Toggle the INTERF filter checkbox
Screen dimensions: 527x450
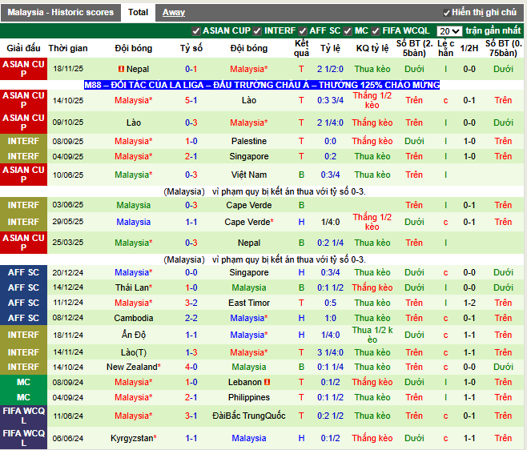(x=258, y=31)
